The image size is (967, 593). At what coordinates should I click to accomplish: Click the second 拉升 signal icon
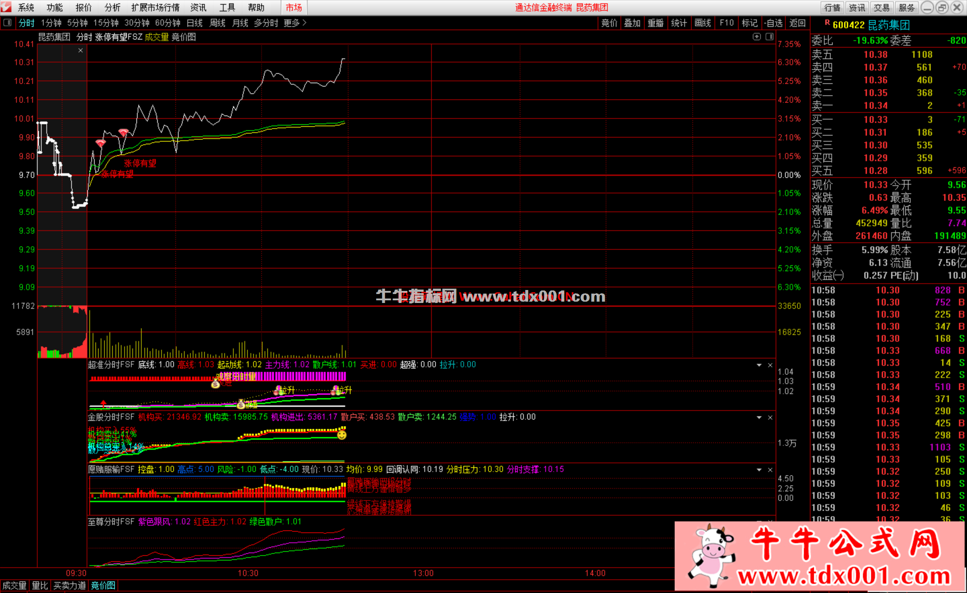(x=335, y=390)
